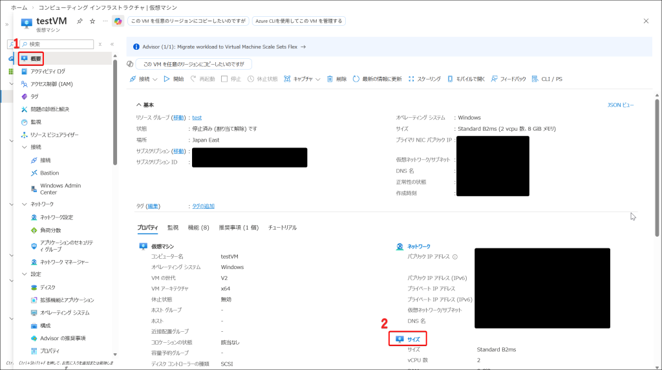Refresh using 最新の情報に更新 icon
The height and width of the screenshot is (370, 662).
tap(356, 79)
